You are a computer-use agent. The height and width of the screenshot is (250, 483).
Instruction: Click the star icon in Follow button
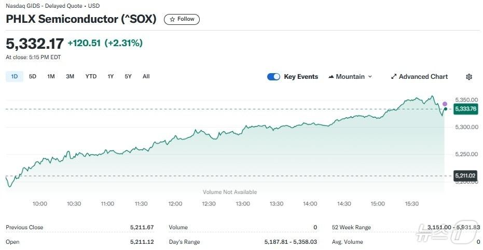172,19
